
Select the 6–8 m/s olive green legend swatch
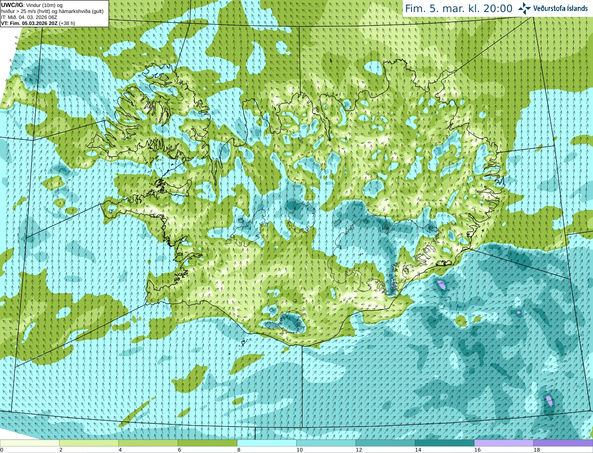coord(208,443)
